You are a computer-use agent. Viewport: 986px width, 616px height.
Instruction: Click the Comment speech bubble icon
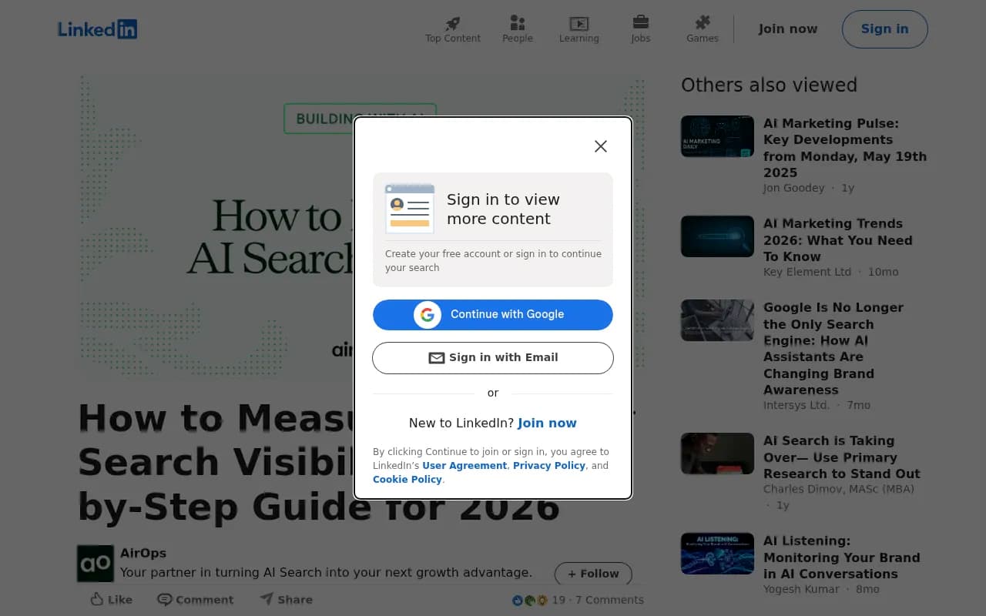(x=164, y=599)
